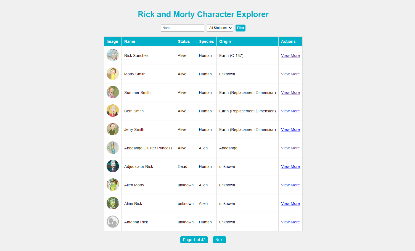Click the Filter button
Viewport: 415px width, 251px height.
tap(240, 28)
